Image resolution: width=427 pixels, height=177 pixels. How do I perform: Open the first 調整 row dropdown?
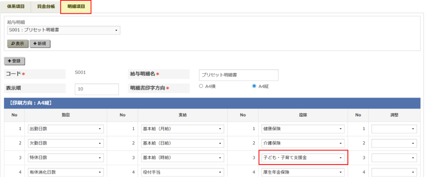tap(394, 129)
